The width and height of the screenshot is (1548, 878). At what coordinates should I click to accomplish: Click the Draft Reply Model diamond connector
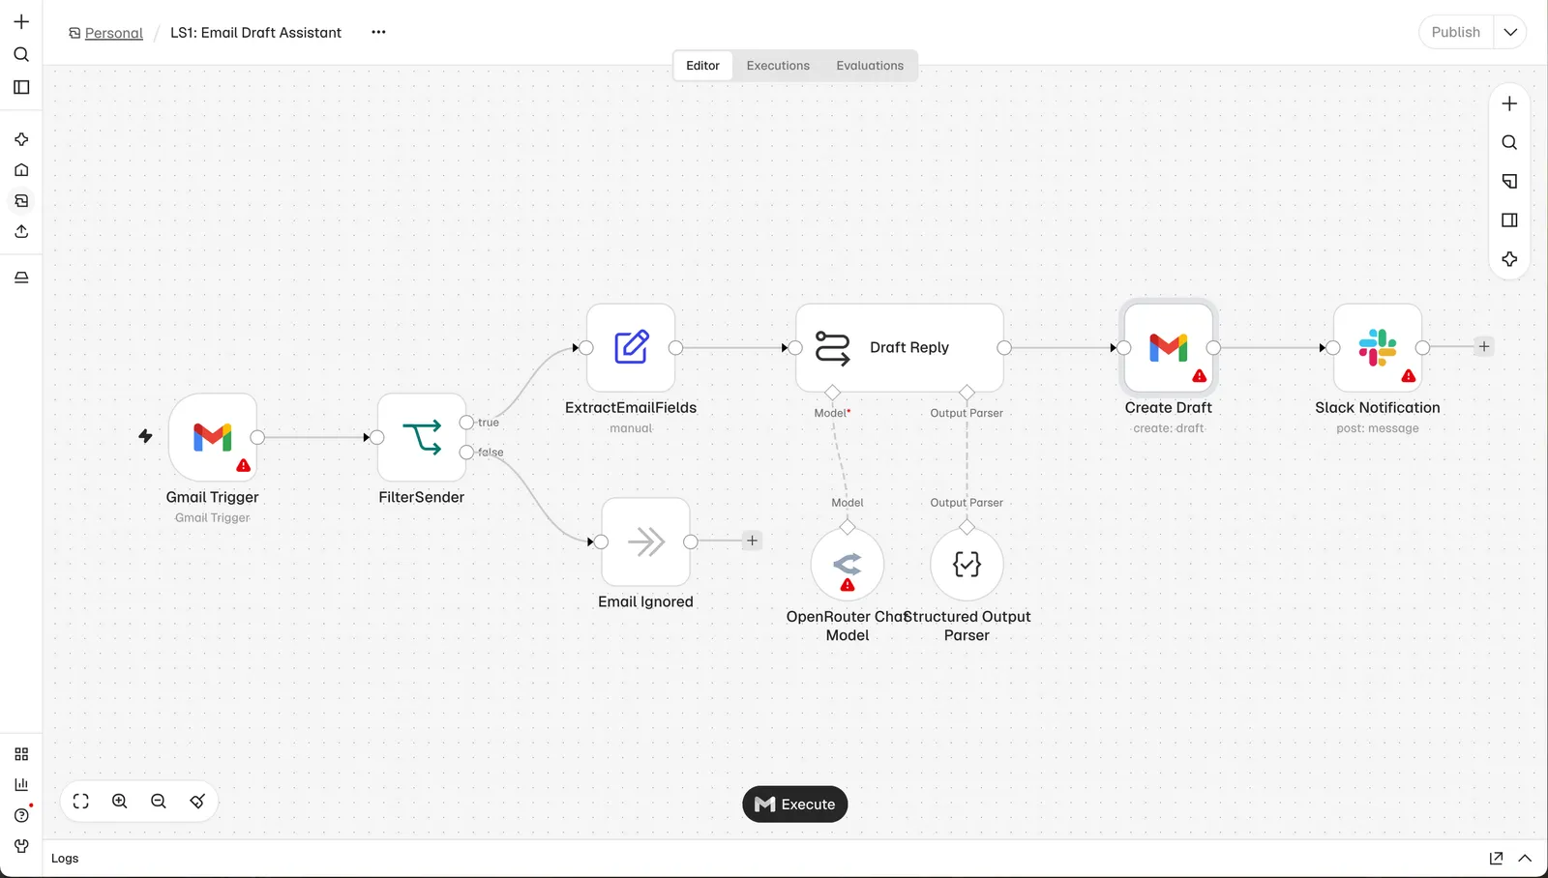coord(833,393)
